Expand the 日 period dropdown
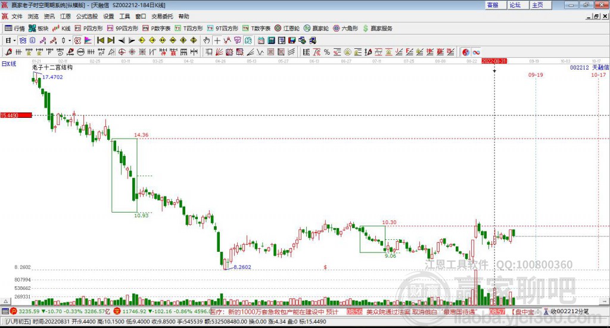 14,40
